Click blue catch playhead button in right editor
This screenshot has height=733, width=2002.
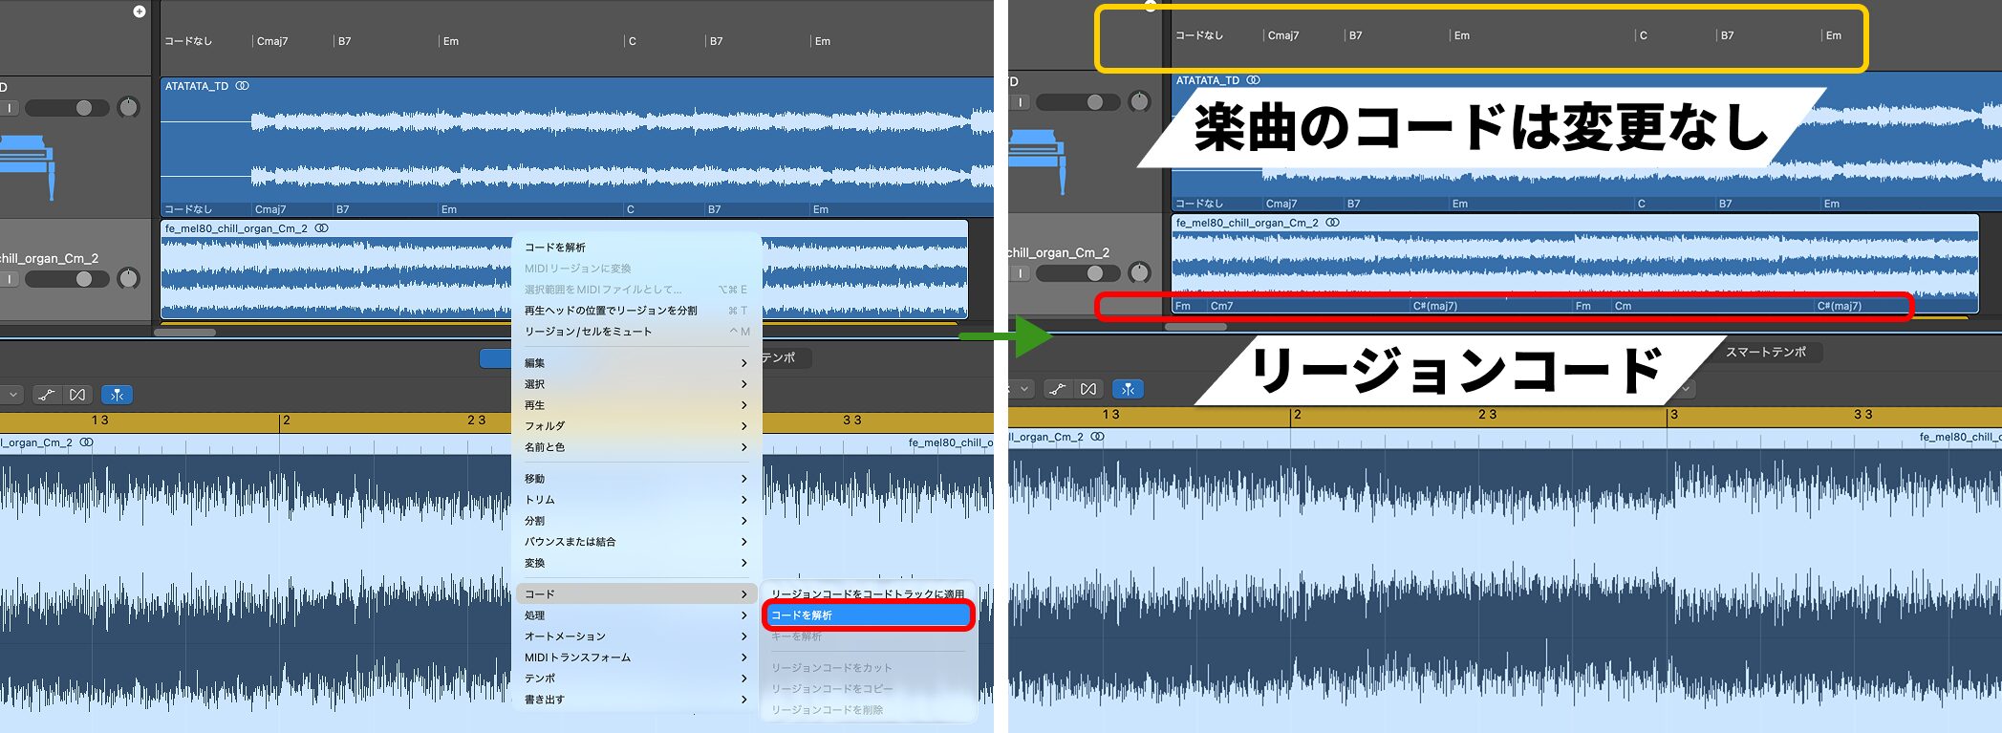click(1128, 389)
